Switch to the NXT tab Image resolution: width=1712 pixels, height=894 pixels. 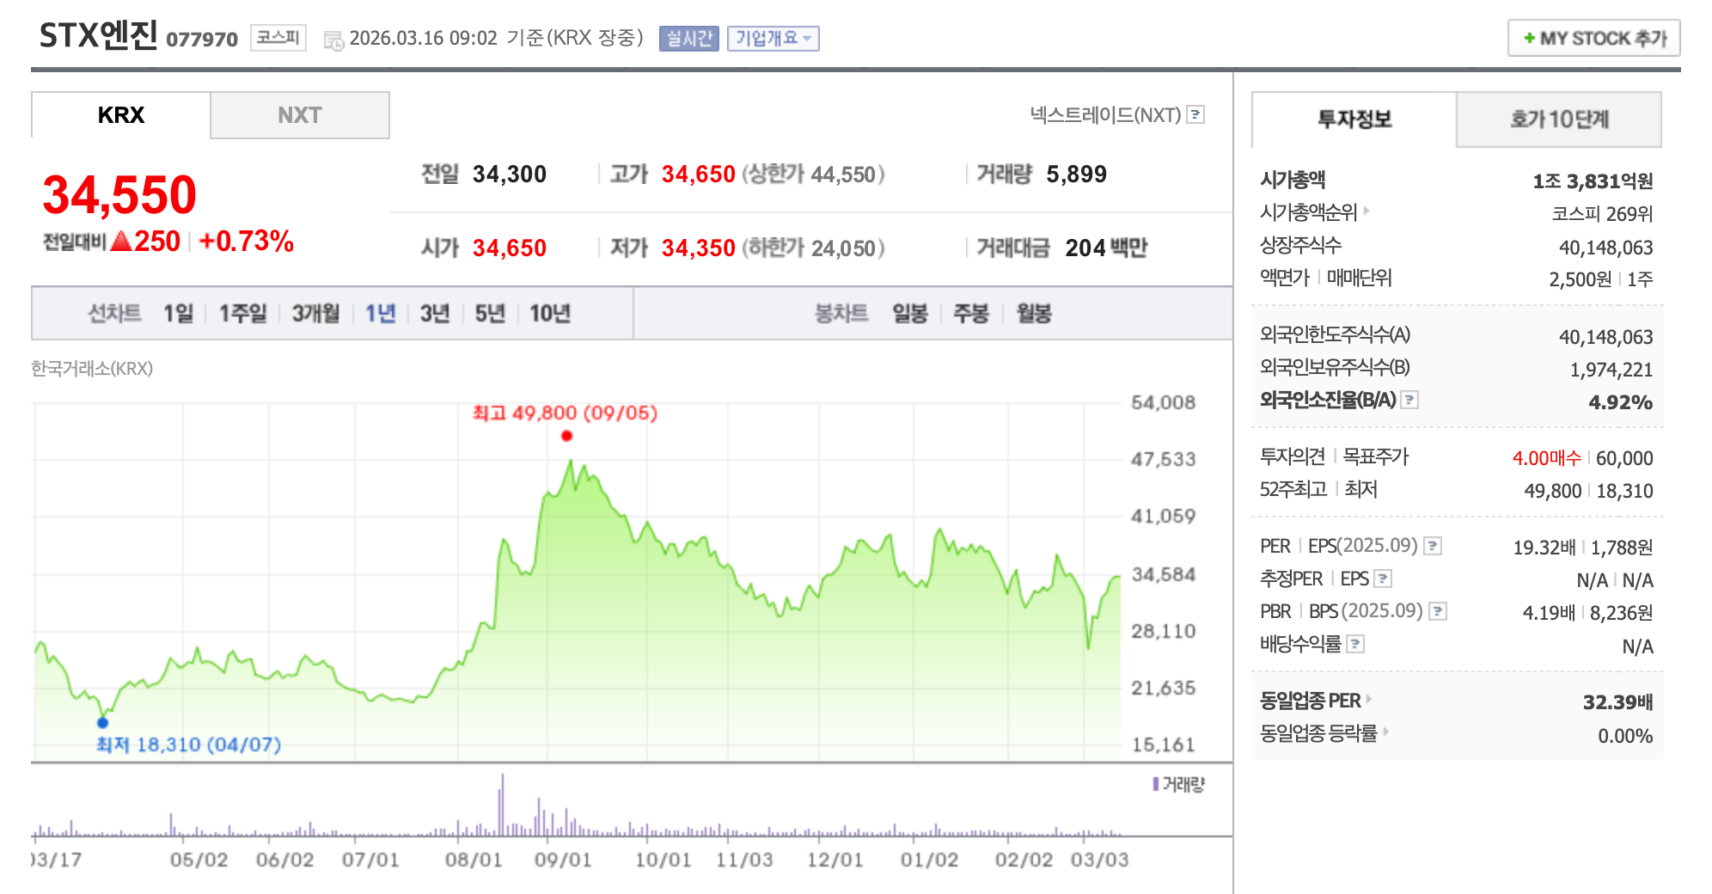click(x=300, y=115)
